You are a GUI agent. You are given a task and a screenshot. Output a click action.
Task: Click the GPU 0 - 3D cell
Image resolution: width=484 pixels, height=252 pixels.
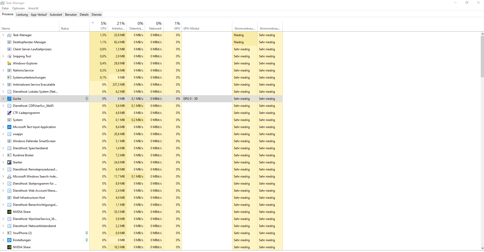pos(207,99)
